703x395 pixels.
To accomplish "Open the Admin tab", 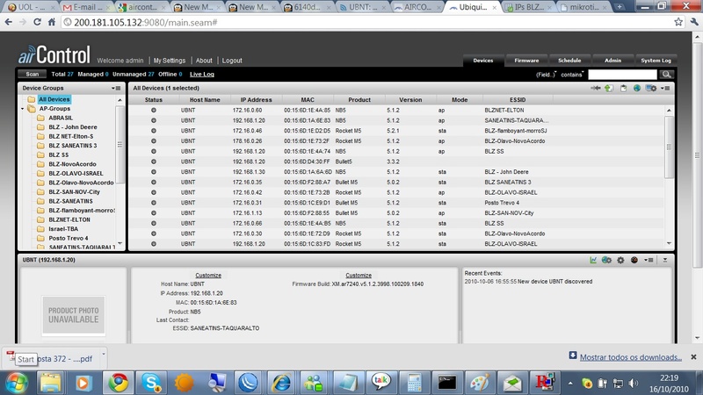I will pyautogui.click(x=612, y=61).
